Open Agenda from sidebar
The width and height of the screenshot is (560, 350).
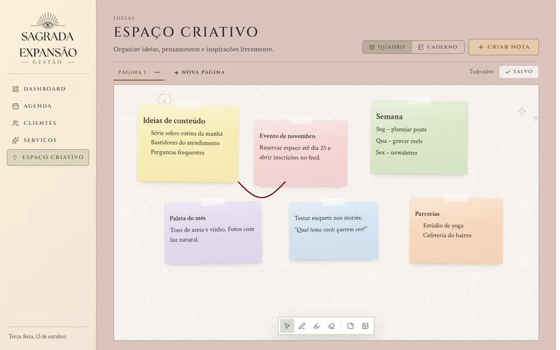pyautogui.click(x=48, y=106)
